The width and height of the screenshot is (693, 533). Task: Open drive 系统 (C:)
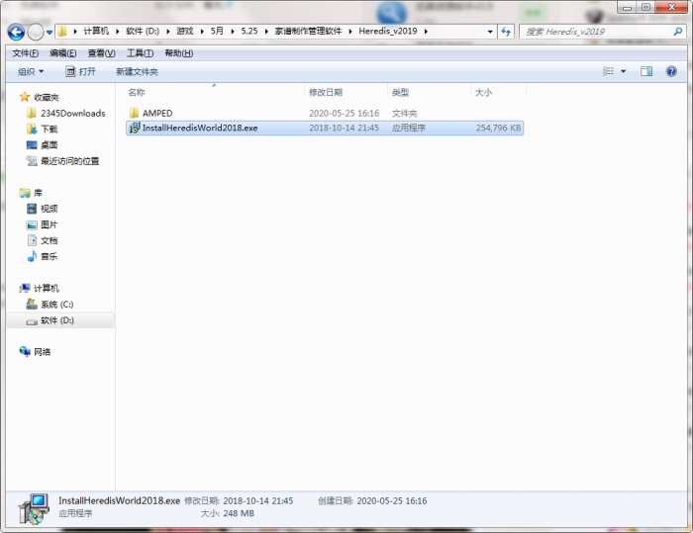[57, 305]
